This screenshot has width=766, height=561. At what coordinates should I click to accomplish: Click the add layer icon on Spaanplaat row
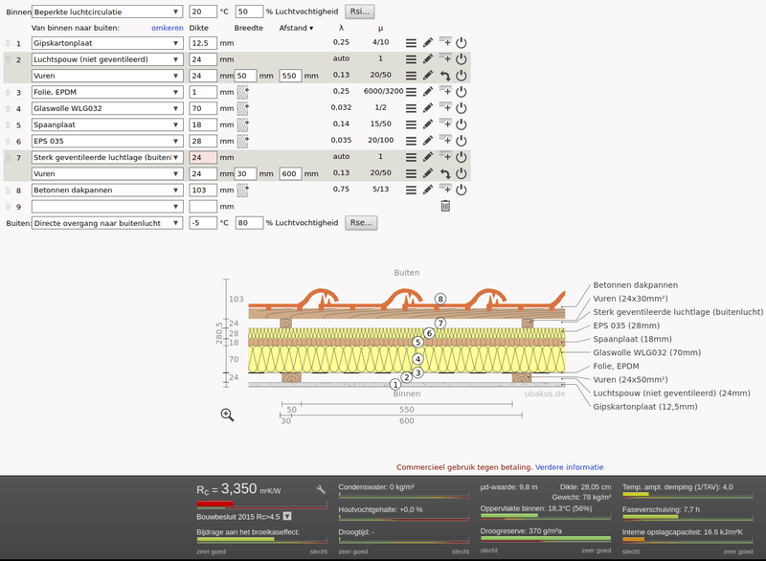point(445,123)
